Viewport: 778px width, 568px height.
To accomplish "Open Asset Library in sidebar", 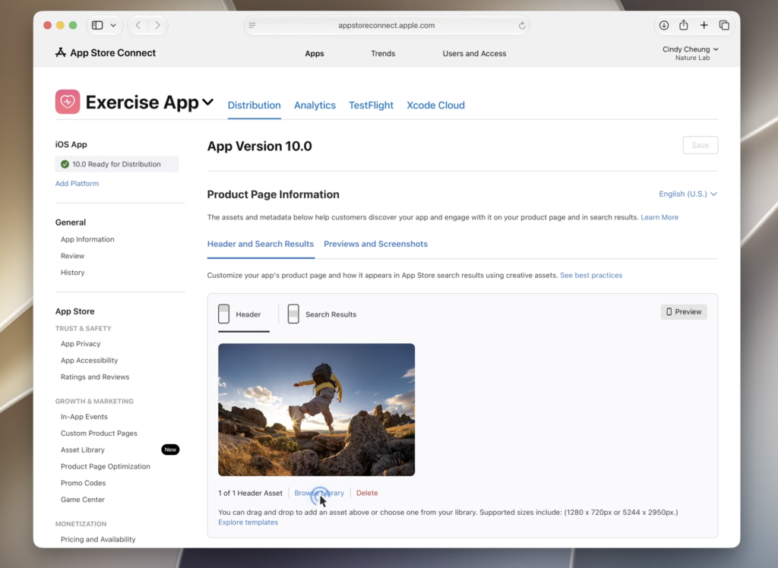I will pyautogui.click(x=82, y=450).
